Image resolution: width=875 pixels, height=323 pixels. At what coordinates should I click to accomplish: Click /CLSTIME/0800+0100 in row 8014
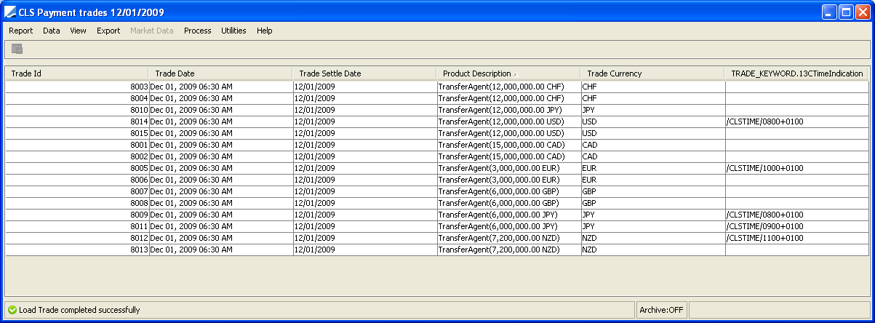[x=796, y=121]
